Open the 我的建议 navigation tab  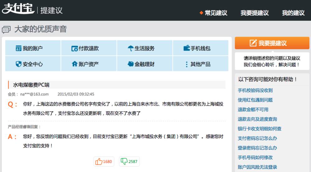[x=293, y=13]
